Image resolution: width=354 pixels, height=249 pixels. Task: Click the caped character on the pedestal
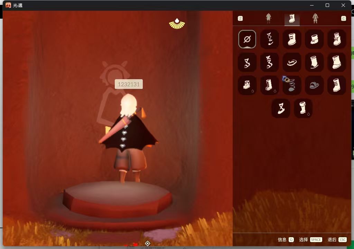[128, 138]
